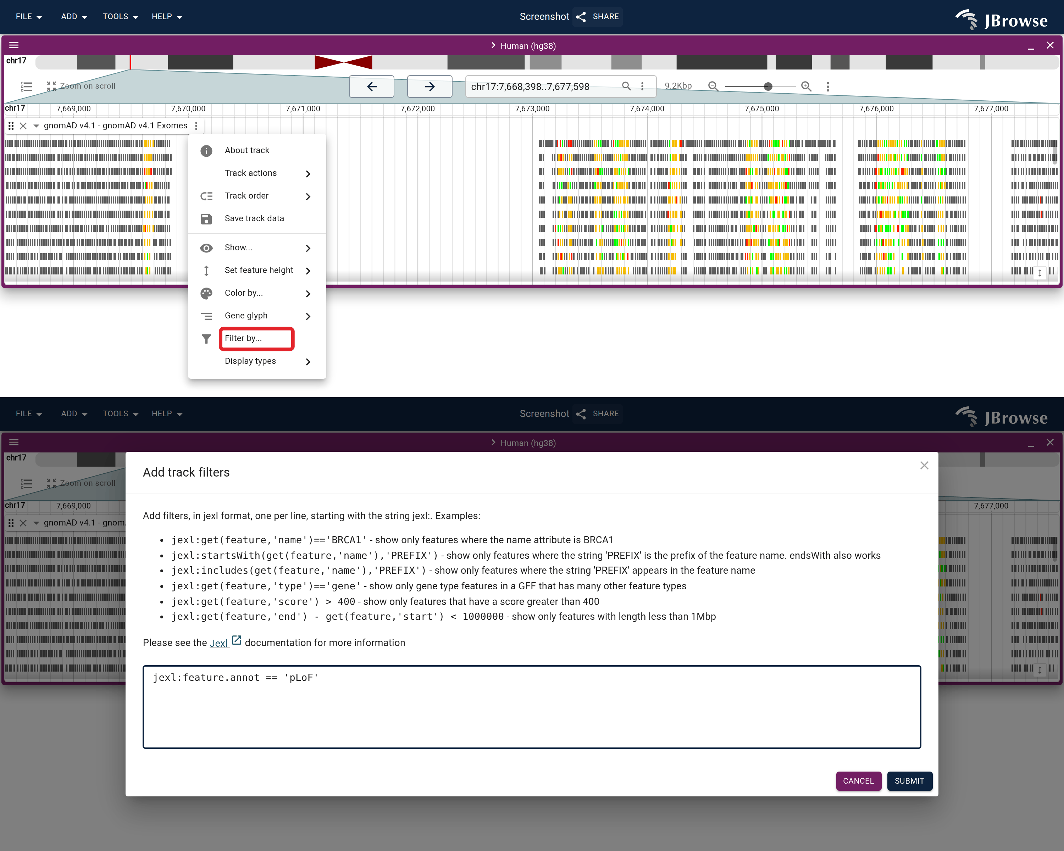Open track selector in the view with the open track menu
The height and width of the screenshot is (851, 1064).
pyautogui.click(x=26, y=86)
